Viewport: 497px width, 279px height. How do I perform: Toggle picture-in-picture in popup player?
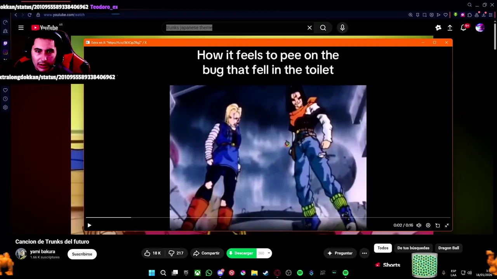(438, 225)
